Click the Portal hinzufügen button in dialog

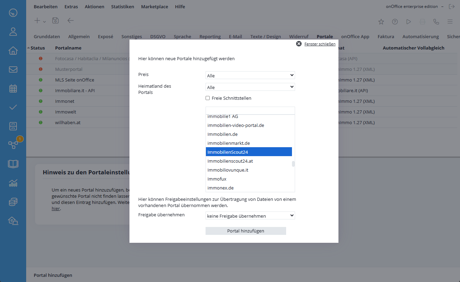click(245, 231)
